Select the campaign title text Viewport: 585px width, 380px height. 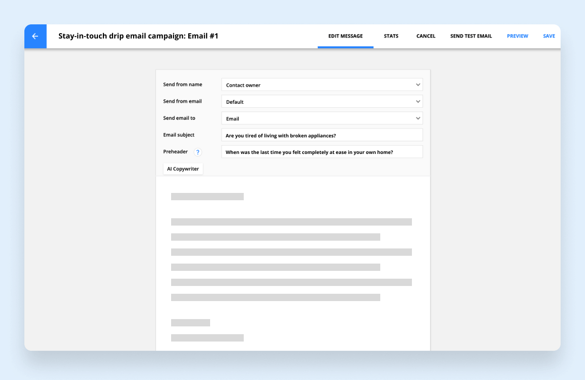[x=138, y=36]
